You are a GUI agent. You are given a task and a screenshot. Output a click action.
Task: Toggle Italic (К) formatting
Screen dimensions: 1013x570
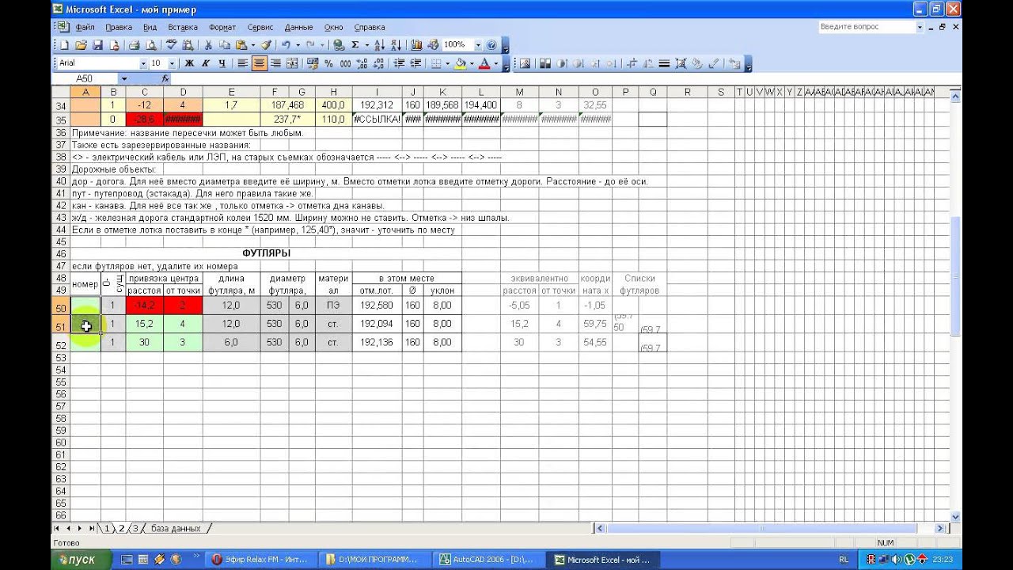pyautogui.click(x=206, y=63)
